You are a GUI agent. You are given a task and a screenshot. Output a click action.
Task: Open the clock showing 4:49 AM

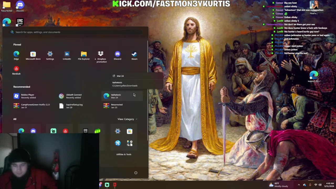(329, 185)
